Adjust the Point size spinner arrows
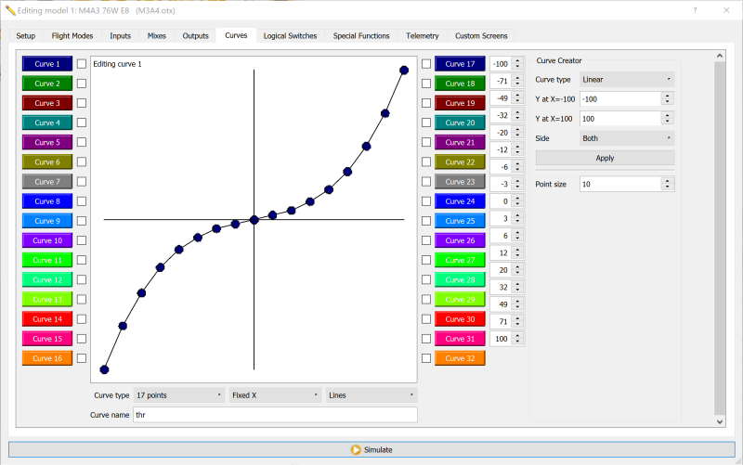 [x=667, y=184]
